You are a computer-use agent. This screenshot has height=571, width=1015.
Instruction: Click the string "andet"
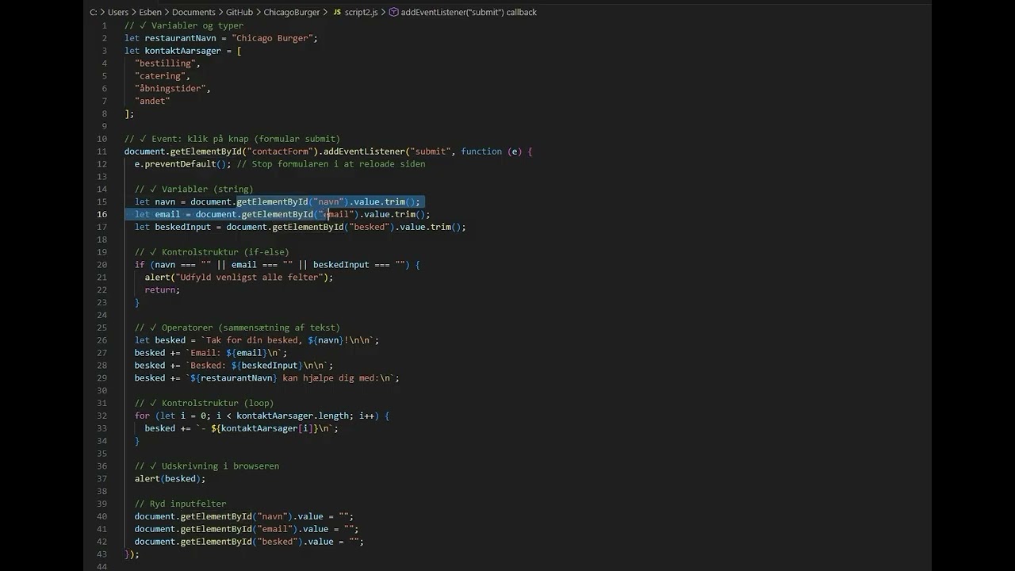152,102
